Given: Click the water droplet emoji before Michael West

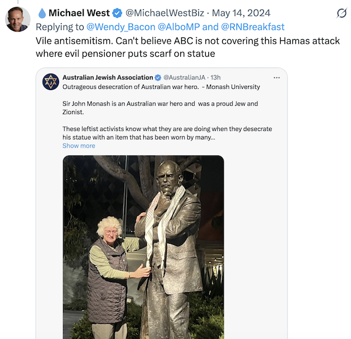Looking at the screenshot, I should [42, 13].
